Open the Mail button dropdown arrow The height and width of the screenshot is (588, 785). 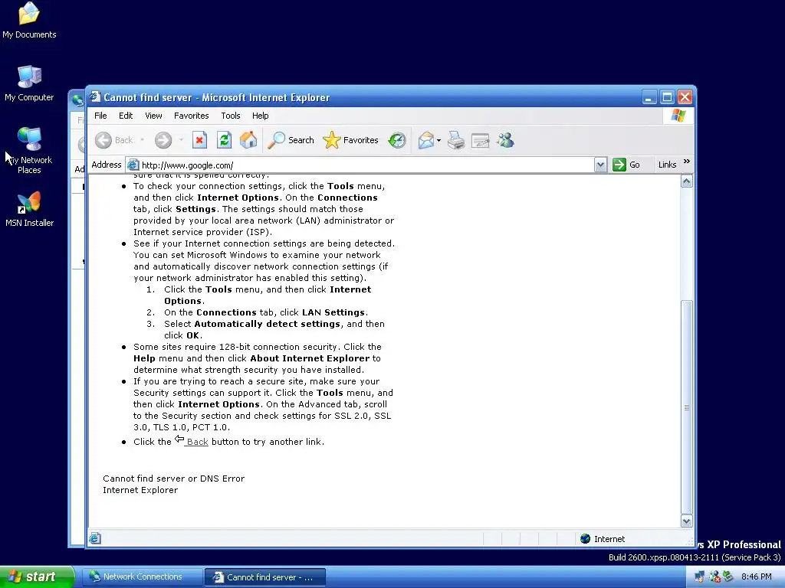(x=438, y=141)
